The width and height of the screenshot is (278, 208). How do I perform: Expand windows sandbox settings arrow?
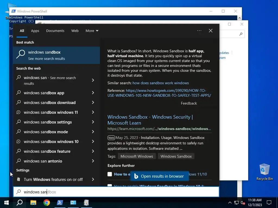pyautogui.click(x=93, y=122)
